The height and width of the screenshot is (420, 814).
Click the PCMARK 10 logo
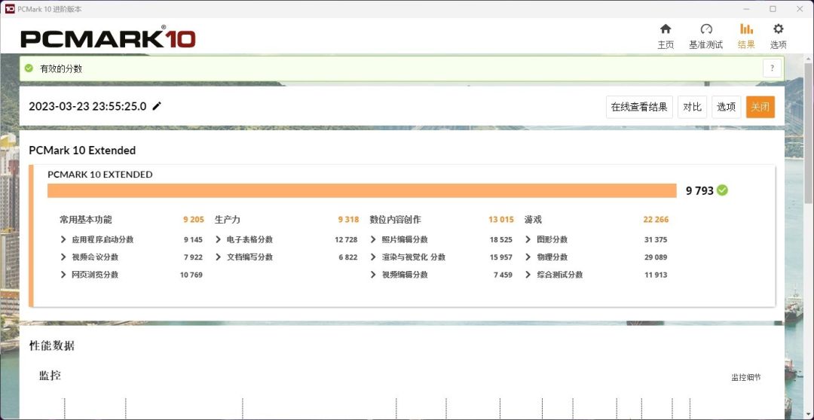tap(108, 38)
